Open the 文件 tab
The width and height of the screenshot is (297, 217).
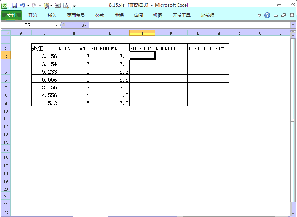pyautogui.click(x=12, y=15)
